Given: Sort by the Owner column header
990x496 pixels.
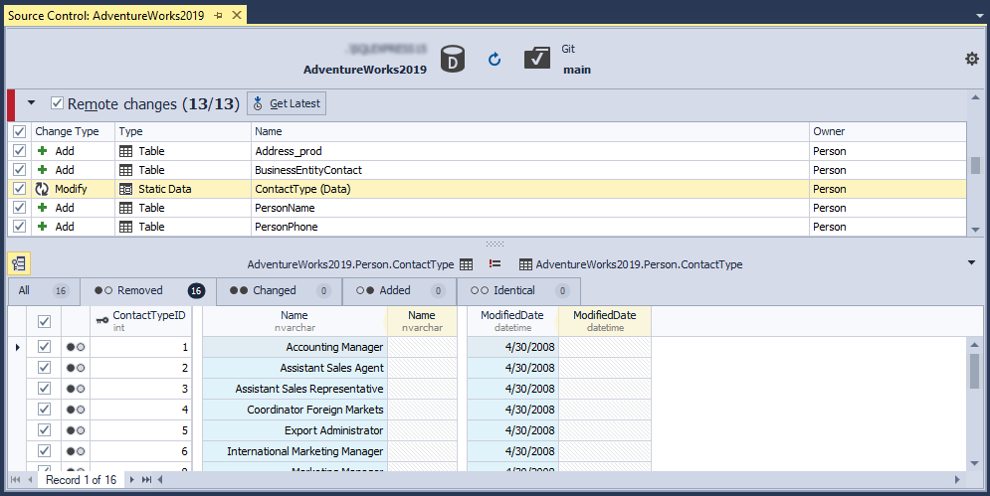Looking at the screenshot, I should coord(888,131).
